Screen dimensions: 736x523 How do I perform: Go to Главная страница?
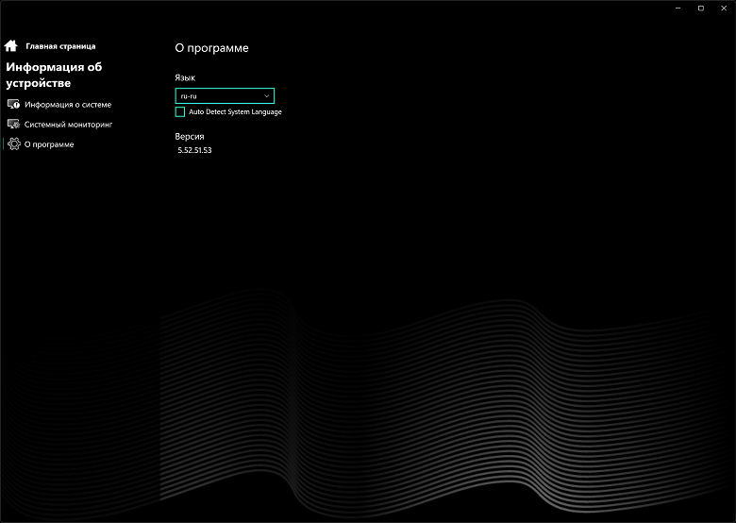(x=60, y=45)
